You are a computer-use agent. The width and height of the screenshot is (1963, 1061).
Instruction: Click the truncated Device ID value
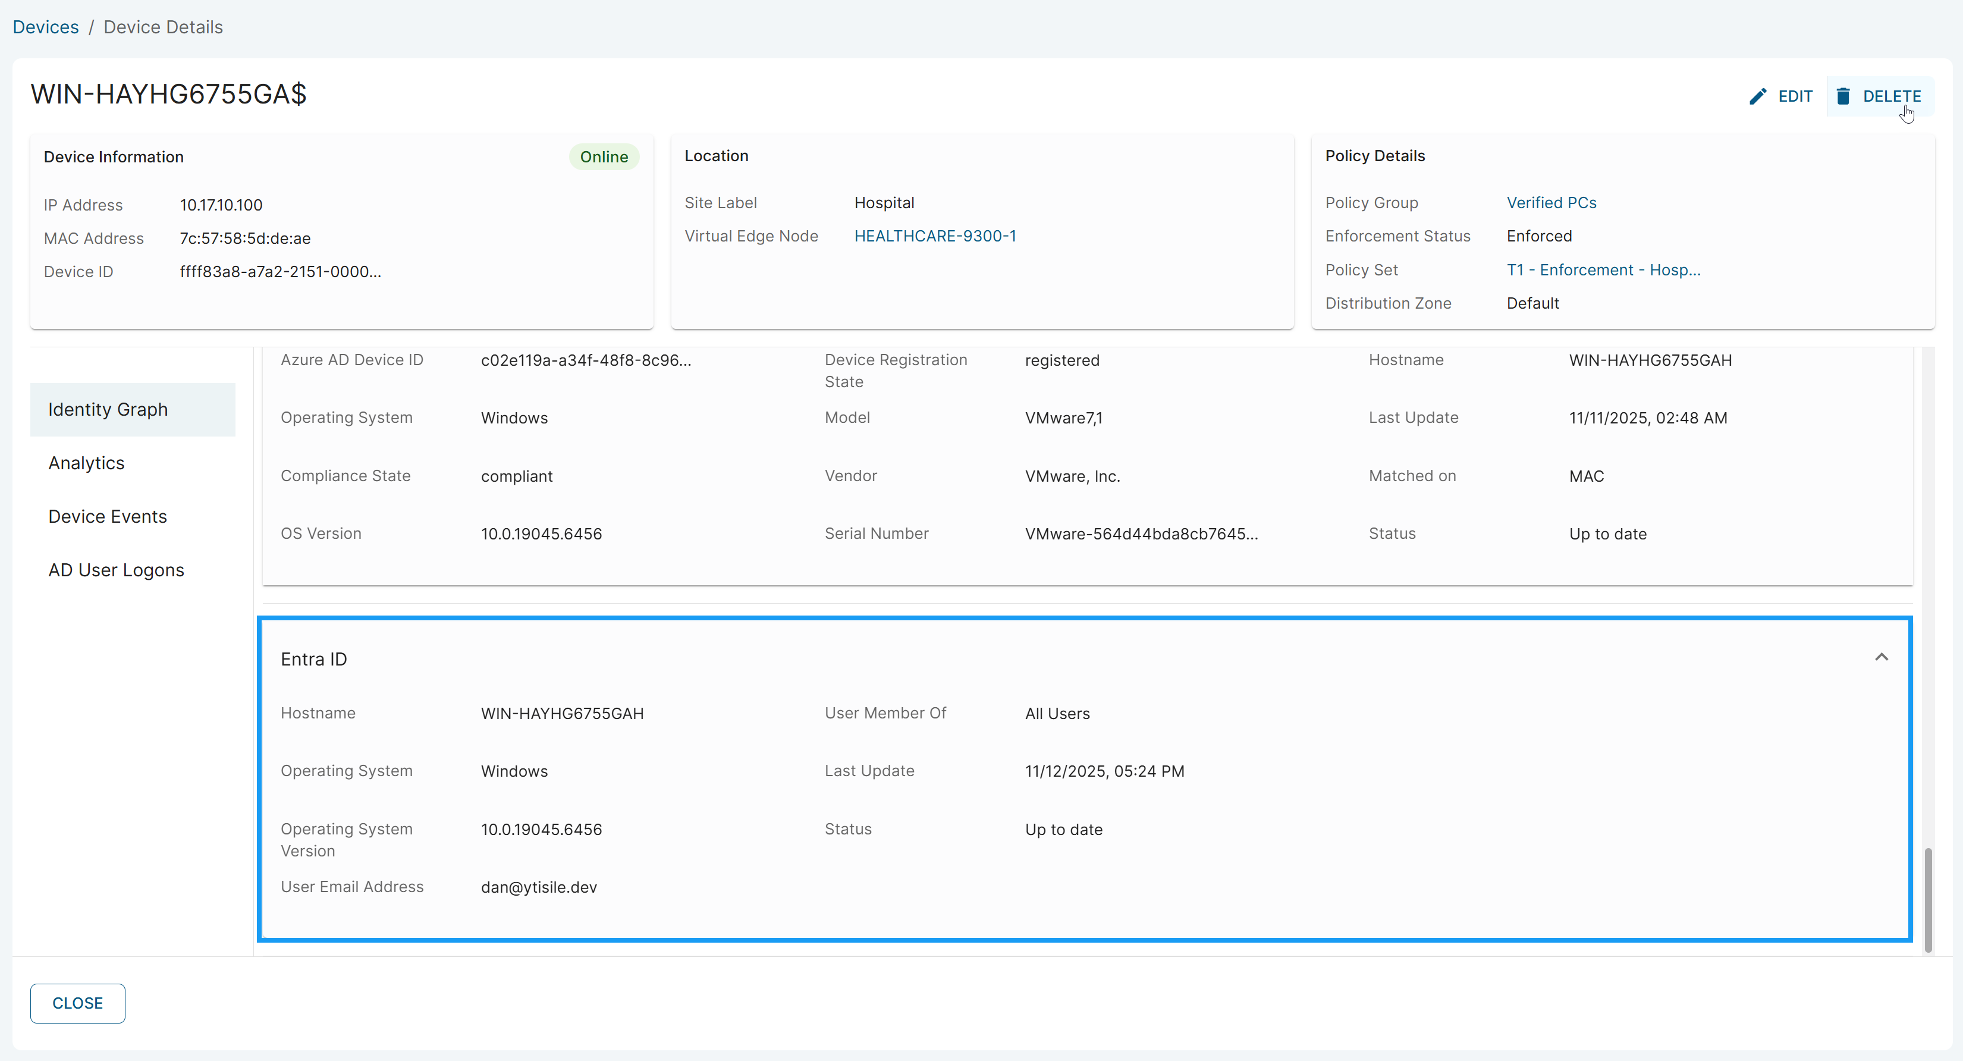[x=281, y=271]
